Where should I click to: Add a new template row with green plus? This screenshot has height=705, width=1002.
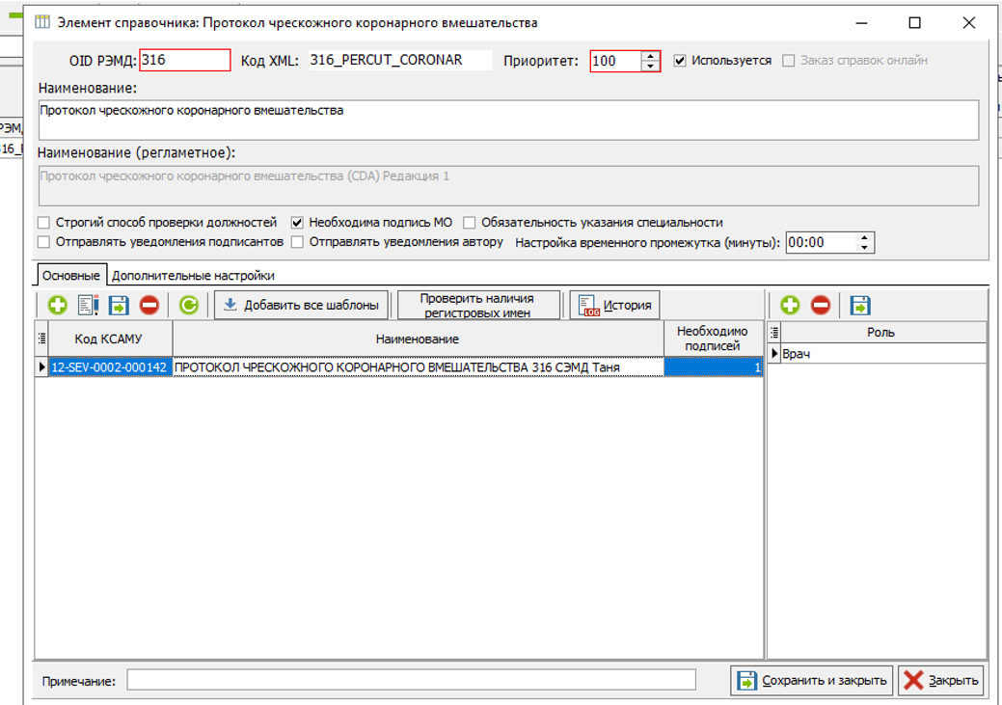pyautogui.click(x=58, y=305)
